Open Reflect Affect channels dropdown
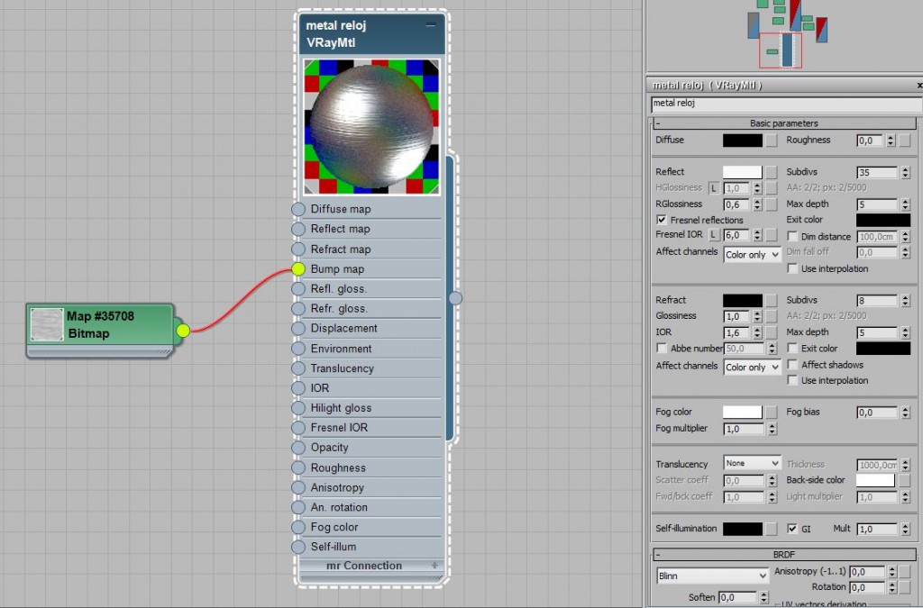 tap(752, 255)
